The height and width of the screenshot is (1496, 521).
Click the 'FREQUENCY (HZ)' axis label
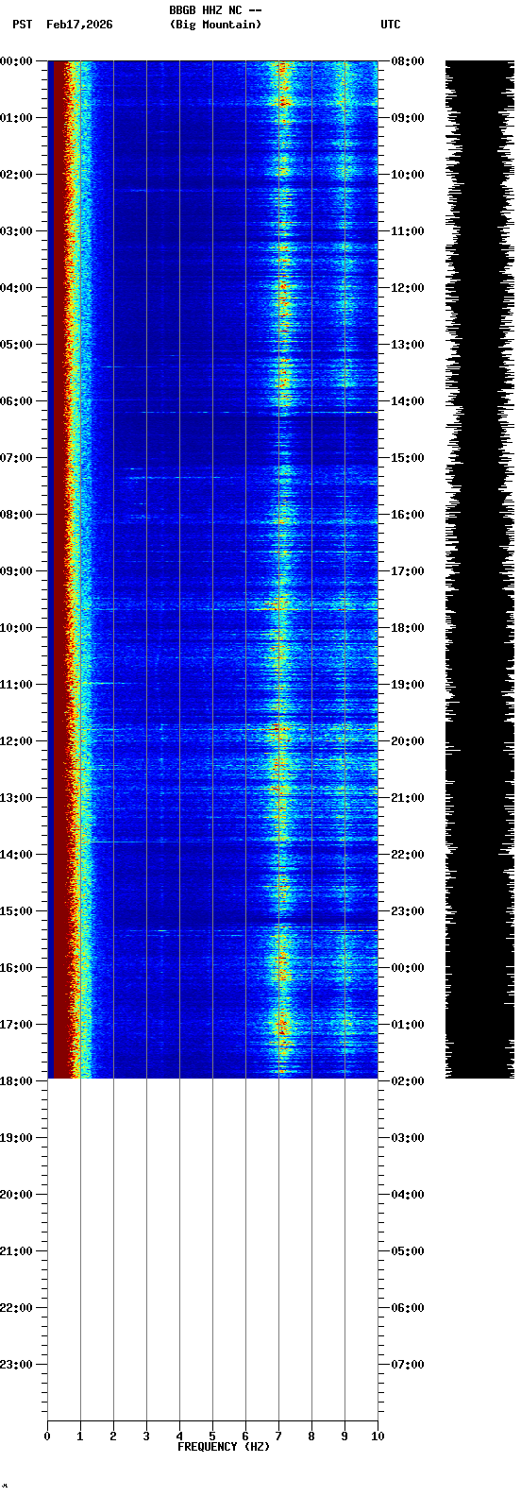click(224, 1447)
